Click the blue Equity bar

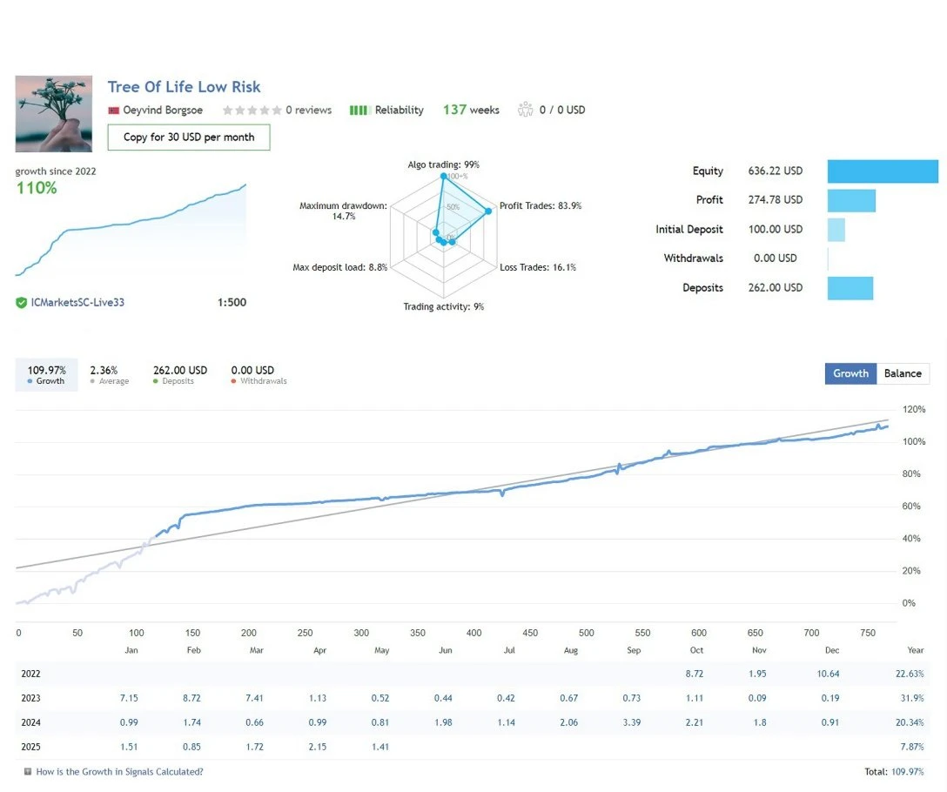point(883,171)
